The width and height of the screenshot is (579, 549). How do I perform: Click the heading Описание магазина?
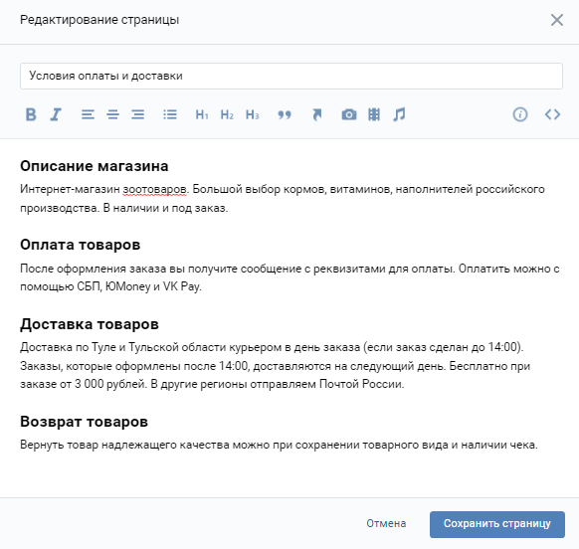coord(95,166)
